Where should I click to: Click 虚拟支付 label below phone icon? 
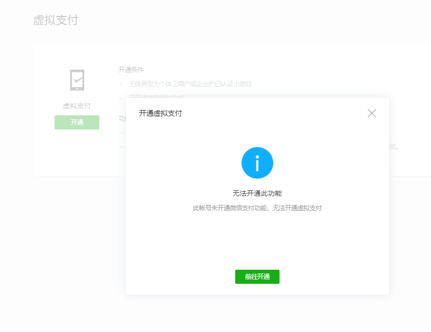pyautogui.click(x=76, y=106)
